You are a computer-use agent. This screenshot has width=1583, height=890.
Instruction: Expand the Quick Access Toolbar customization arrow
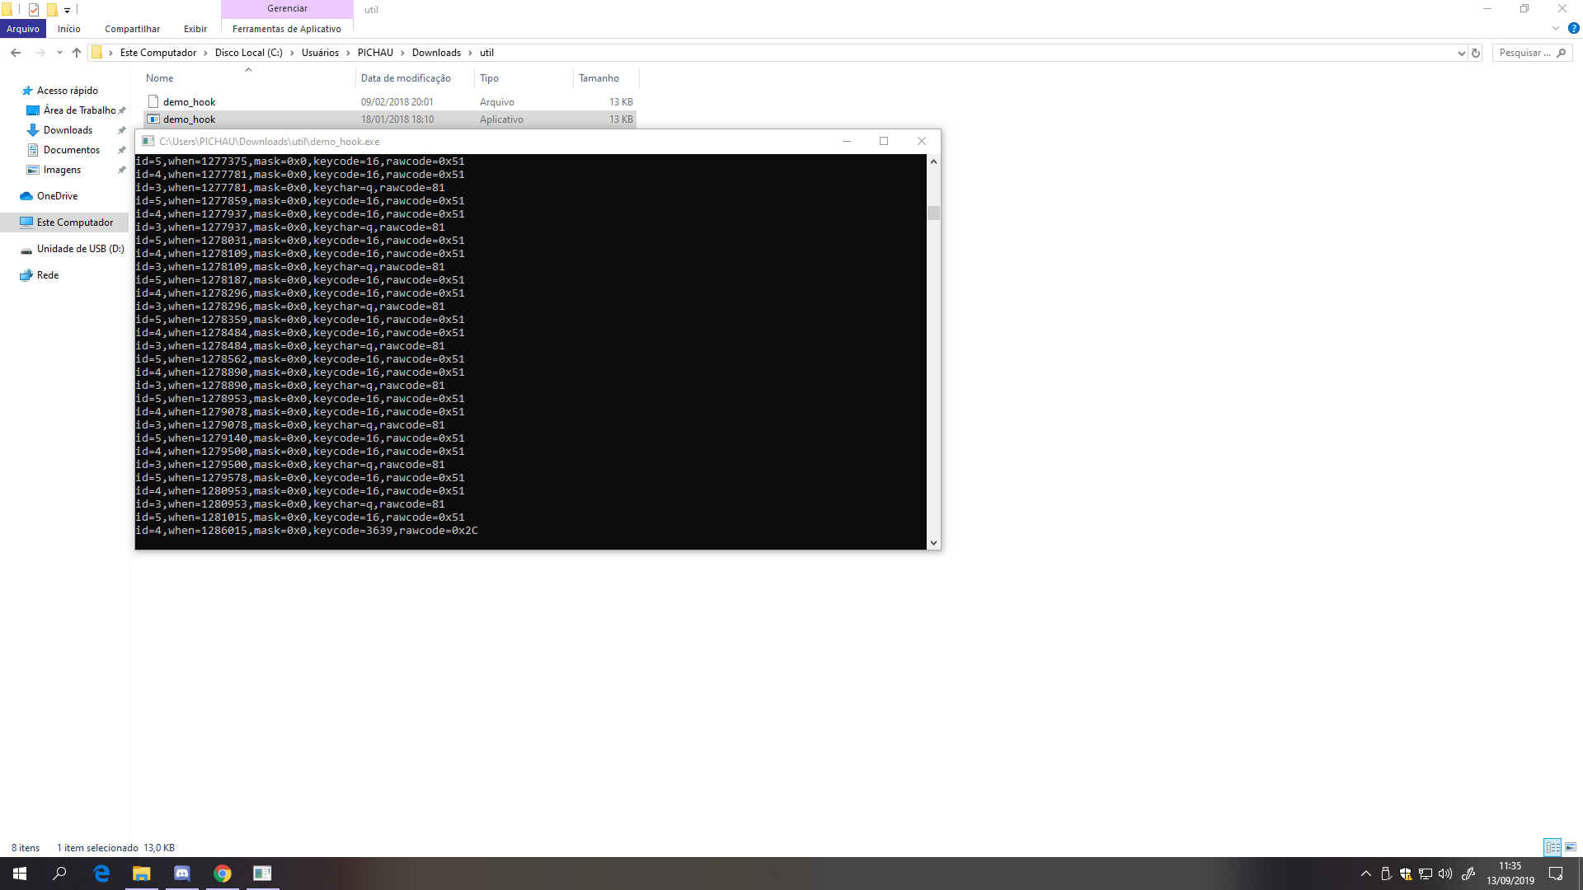(68, 9)
